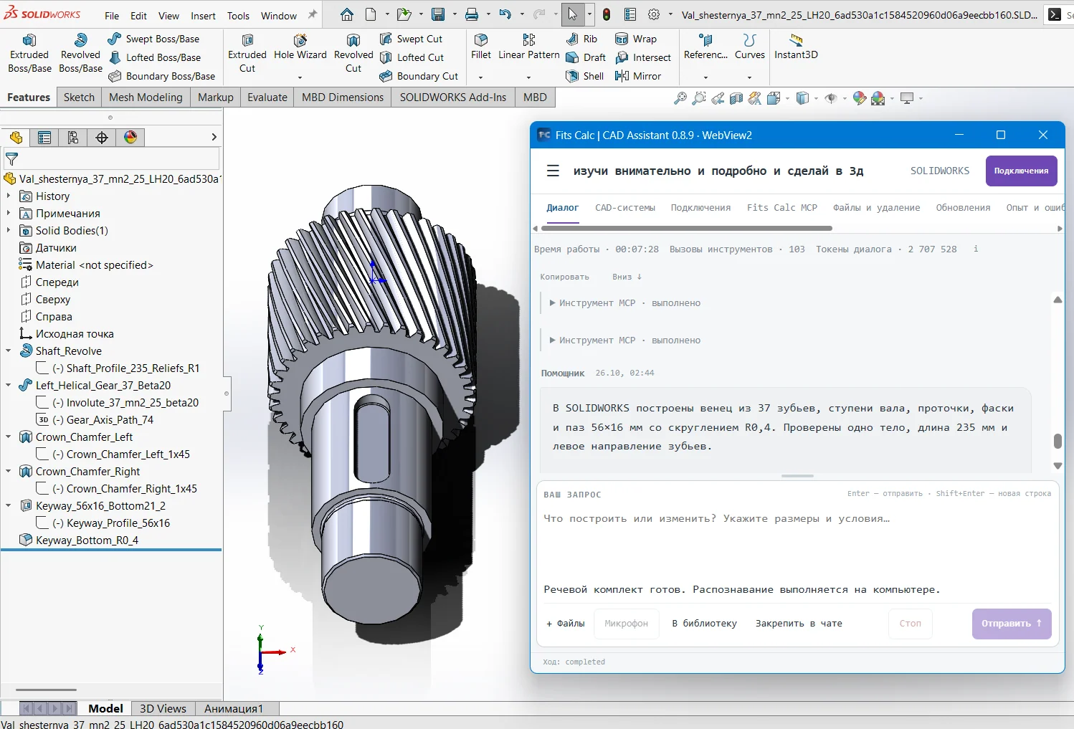Viewport: 1074px width, 729px height.
Task: Expand the History folder
Action: 9,196
